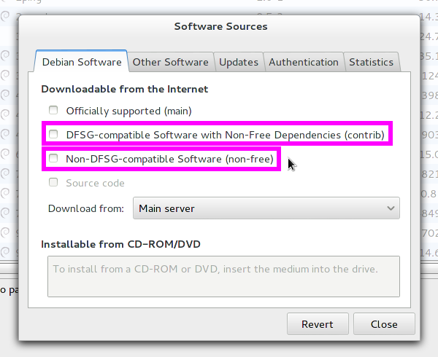This screenshot has height=357, width=438.
Task: Click Debian swirl icon in the 903 row
Action: point(6,134)
